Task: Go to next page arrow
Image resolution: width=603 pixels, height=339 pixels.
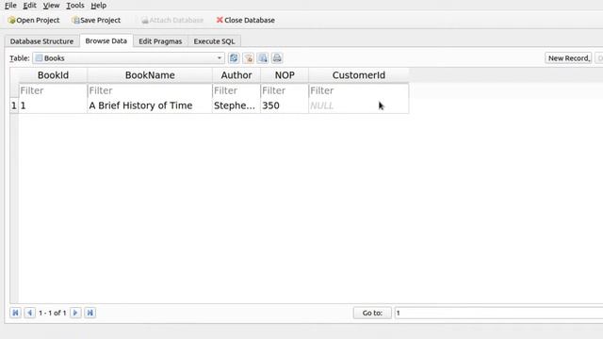Action: 75,313
